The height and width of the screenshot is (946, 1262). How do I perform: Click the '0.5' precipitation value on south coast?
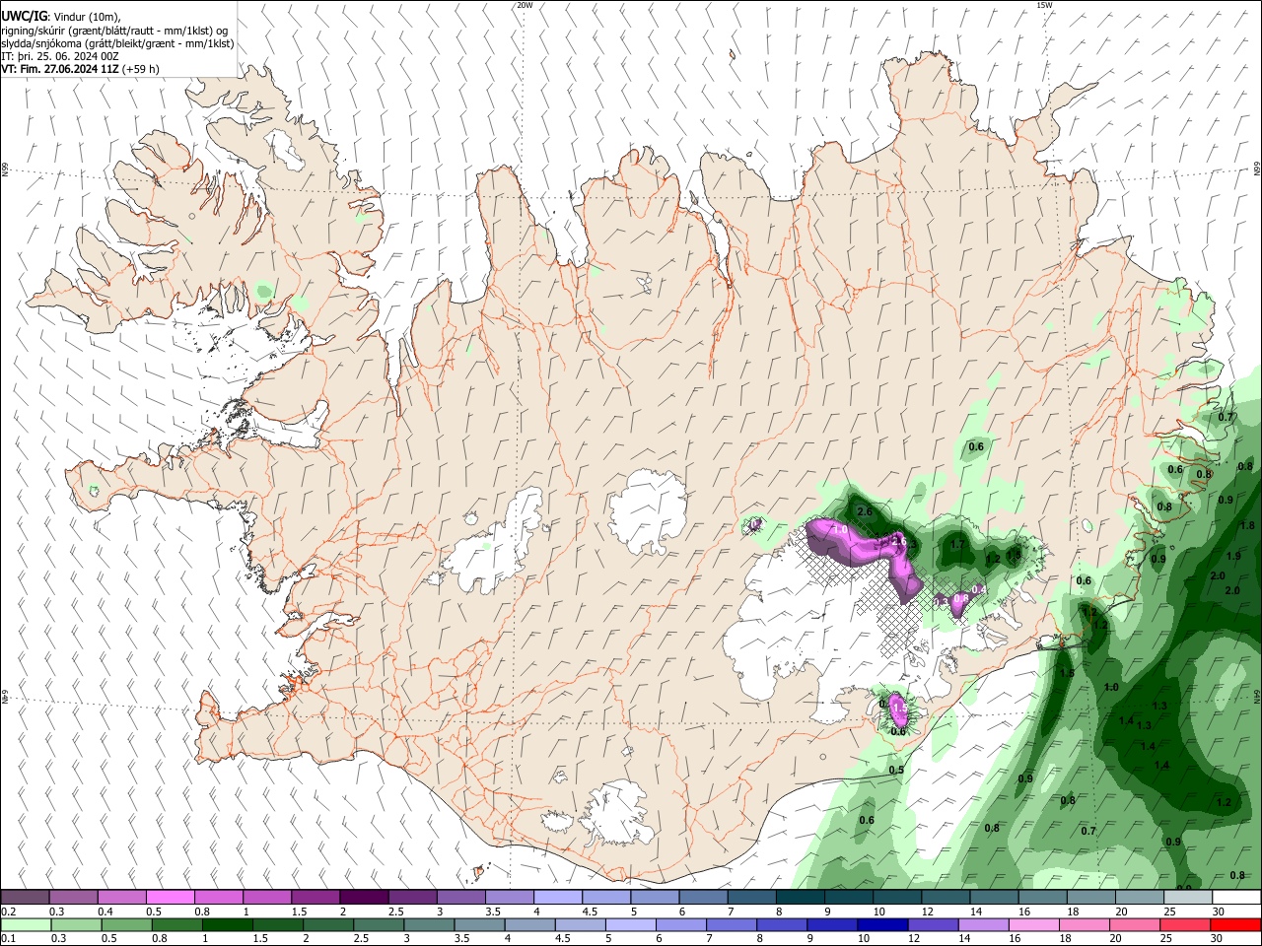(x=896, y=770)
